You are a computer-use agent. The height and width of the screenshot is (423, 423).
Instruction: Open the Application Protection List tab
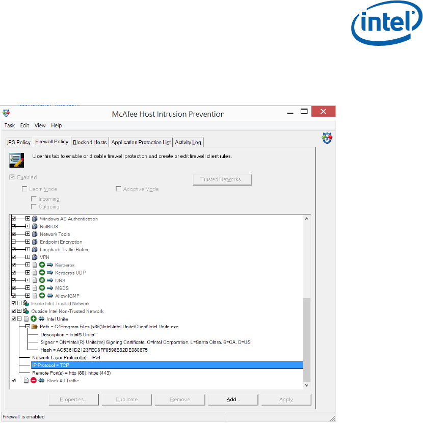click(x=141, y=142)
